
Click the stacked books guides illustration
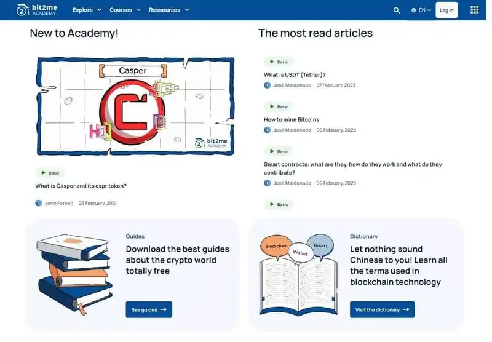[x=74, y=274]
